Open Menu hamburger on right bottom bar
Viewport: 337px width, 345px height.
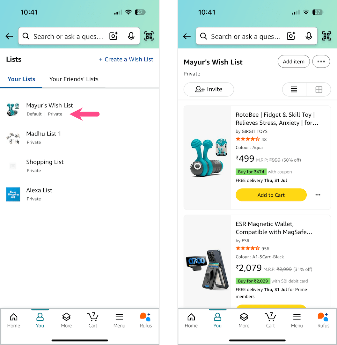(297, 320)
